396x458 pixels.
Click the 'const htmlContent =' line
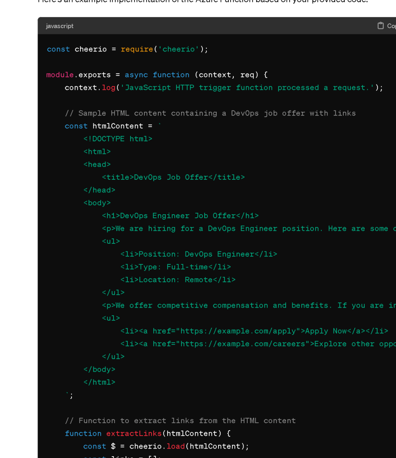click(x=113, y=126)
